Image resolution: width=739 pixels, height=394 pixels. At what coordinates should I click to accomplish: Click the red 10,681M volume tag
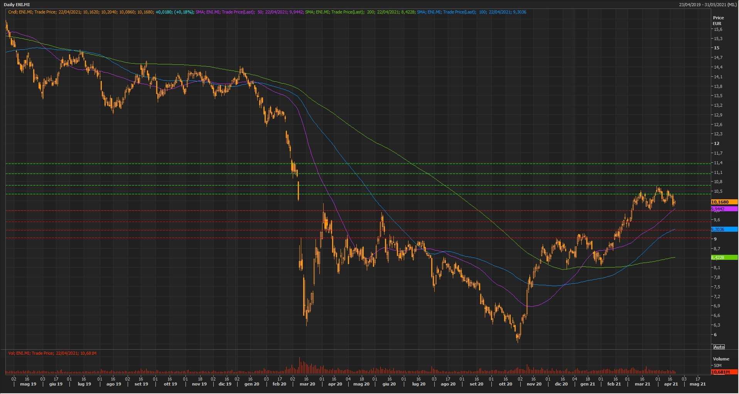pos(724,372)
